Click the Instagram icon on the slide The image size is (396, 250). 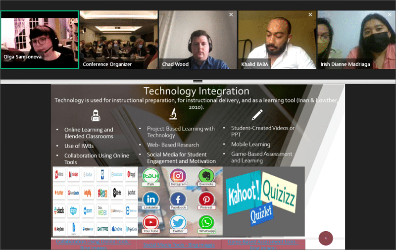(178, 176)
